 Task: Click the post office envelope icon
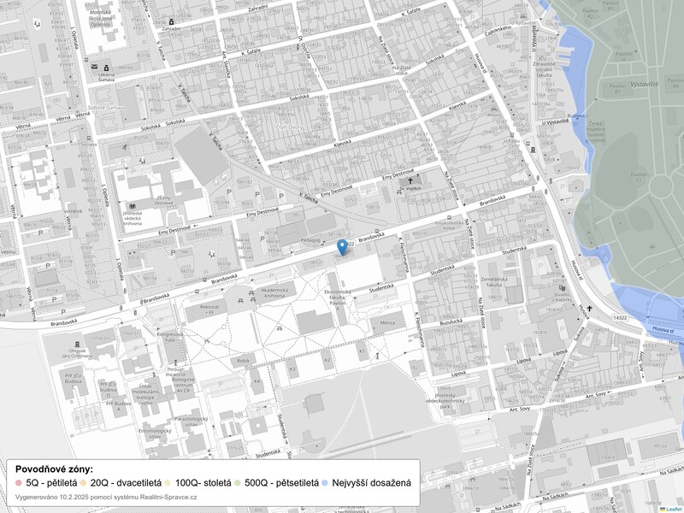(94, 67)
